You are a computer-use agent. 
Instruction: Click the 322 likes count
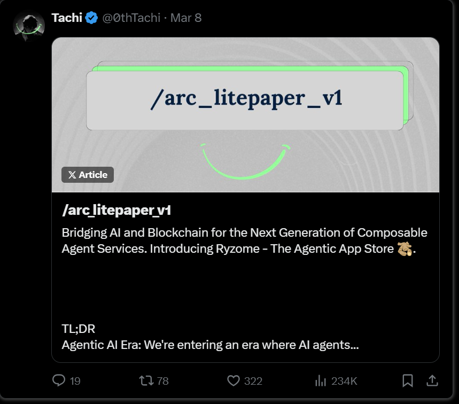[x=253, y=381]
